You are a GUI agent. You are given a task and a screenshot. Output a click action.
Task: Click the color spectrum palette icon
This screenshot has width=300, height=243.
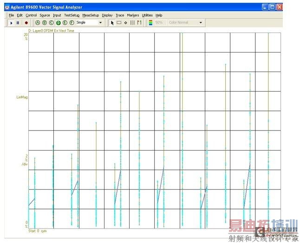coord(150,23)
